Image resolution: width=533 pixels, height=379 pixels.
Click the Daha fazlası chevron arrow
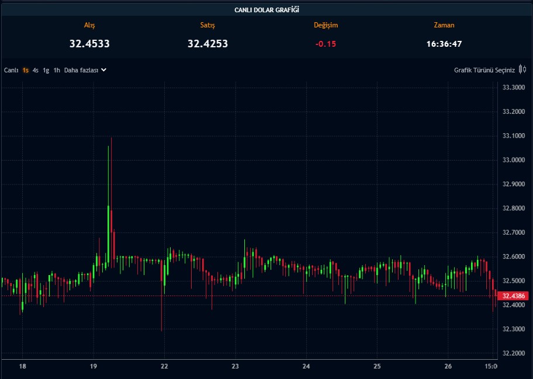pyautogui.click(x=103, y=70)
